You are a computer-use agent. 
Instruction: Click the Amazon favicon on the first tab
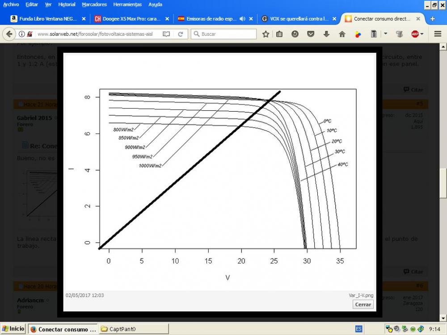(x=14, y=19)
